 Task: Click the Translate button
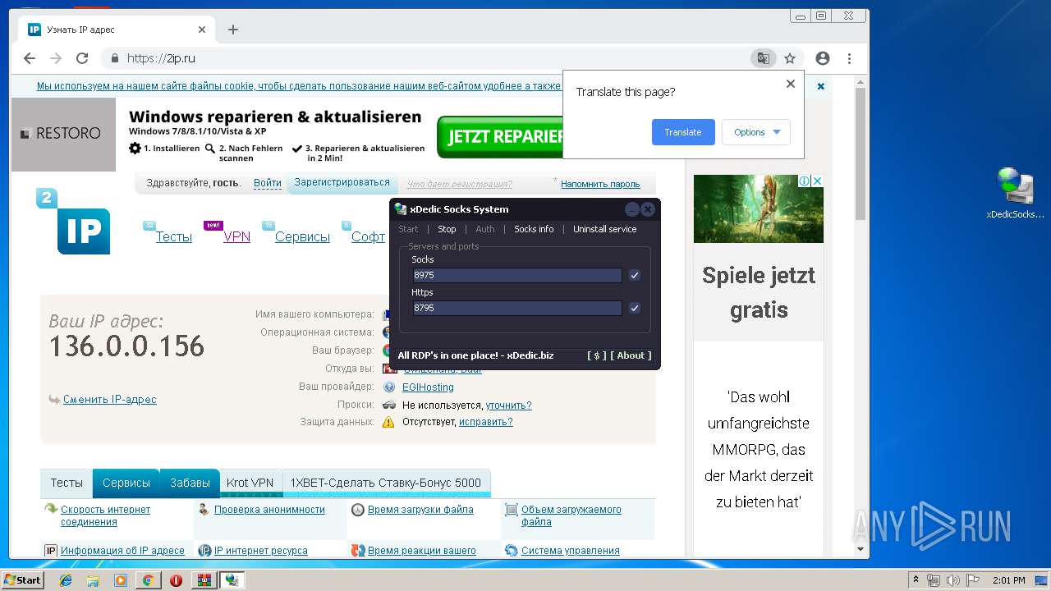point(683,132)
